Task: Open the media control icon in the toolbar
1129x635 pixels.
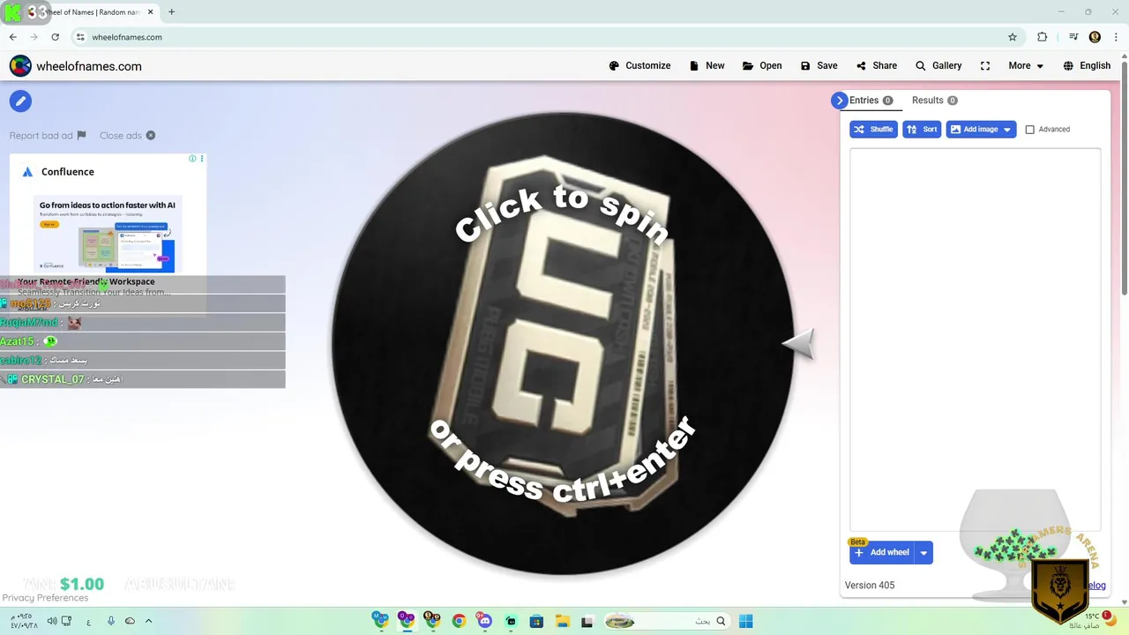Action: tap(1073, 37)
